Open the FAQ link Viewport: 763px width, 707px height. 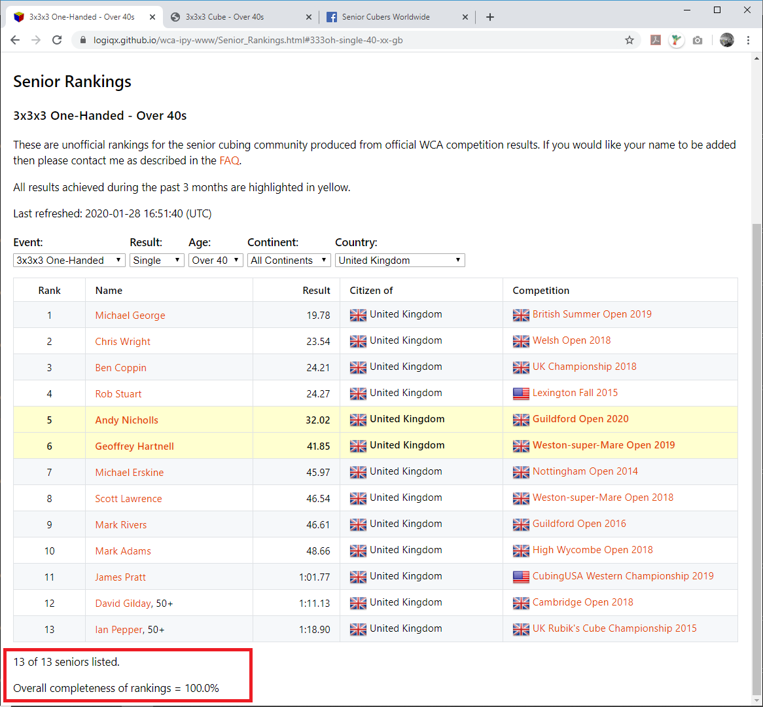pos(229,160)
